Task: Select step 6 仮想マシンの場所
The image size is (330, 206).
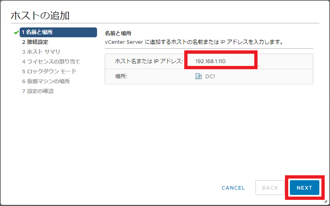Action: coord(46,81)
